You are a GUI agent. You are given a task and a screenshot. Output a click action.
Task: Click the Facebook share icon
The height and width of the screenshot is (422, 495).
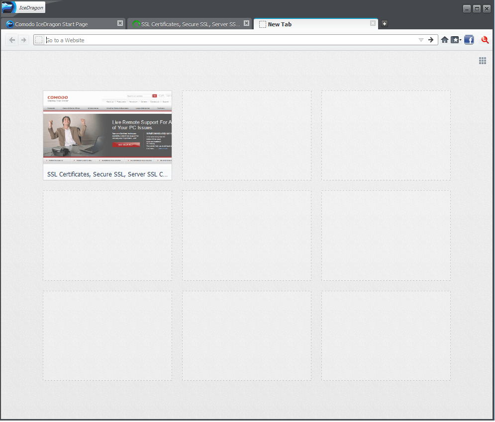(x=469, y=39)
